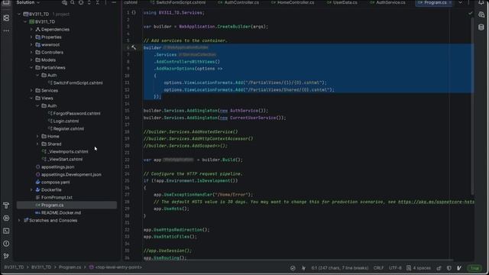Expand the Properties folder
Image resolution: width=489 pixels, height=275 pixels.
pos(31,37)
